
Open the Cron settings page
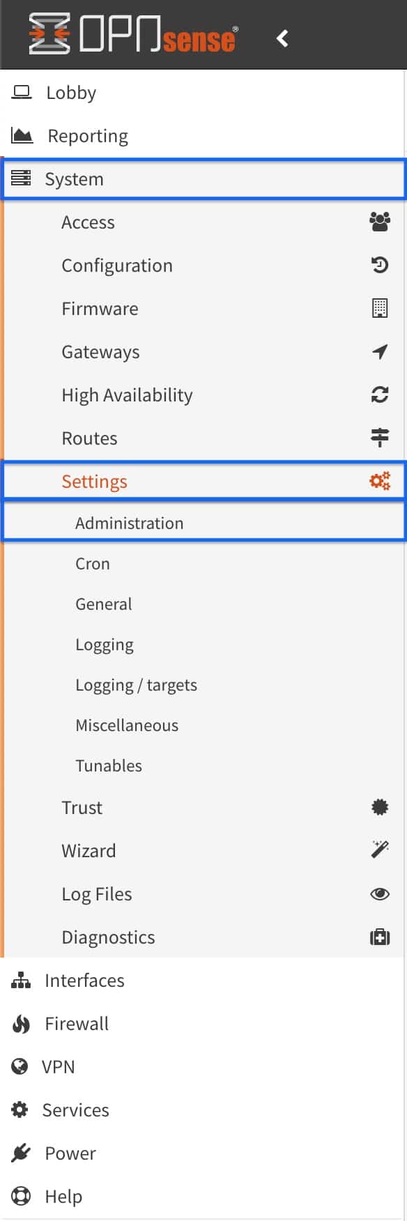click(x=203, y=563)
